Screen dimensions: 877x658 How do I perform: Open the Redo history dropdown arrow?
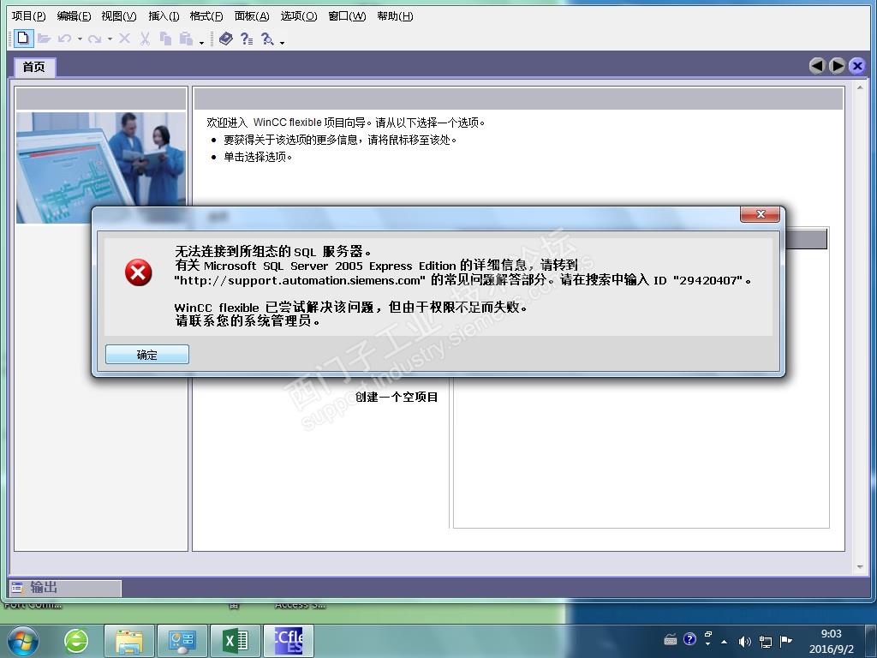coord(110,39)
